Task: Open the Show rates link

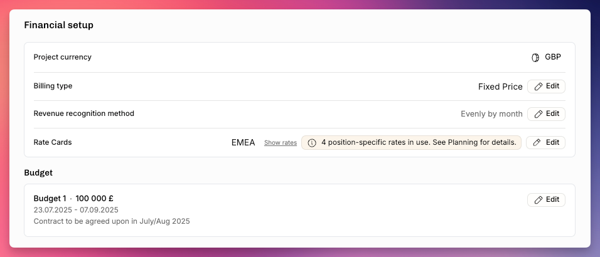Action: coord(281,143)
